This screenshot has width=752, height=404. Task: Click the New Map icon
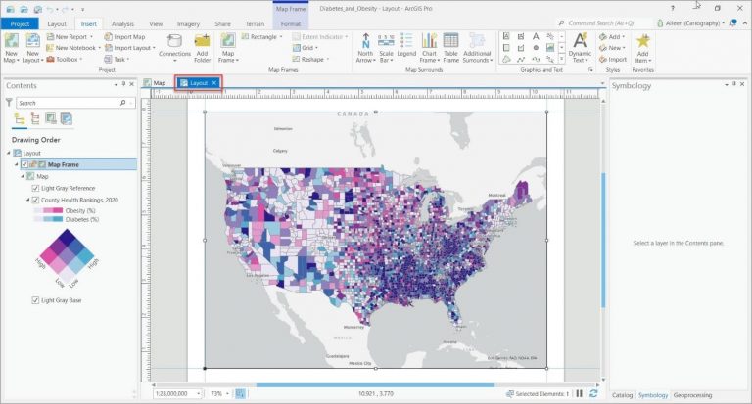[11, 41]
